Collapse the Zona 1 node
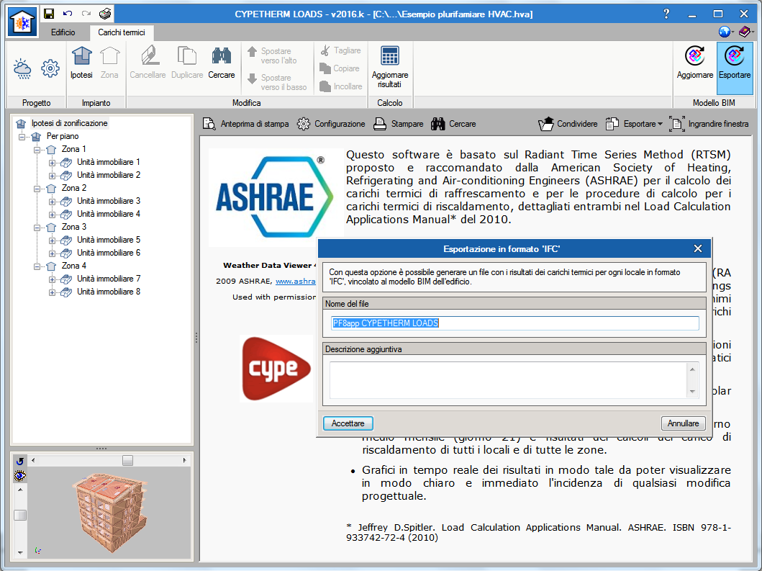Viewport: 762px width, 571px height. pos(37,150)
